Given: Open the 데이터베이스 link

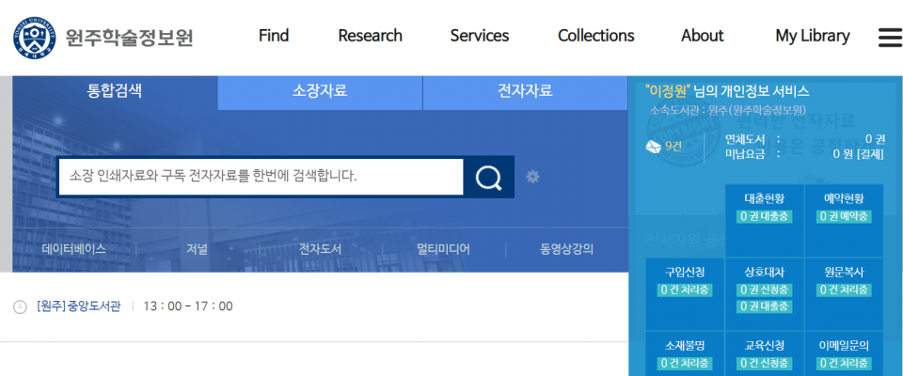Looking at the screenshot, I should [73, 250].
